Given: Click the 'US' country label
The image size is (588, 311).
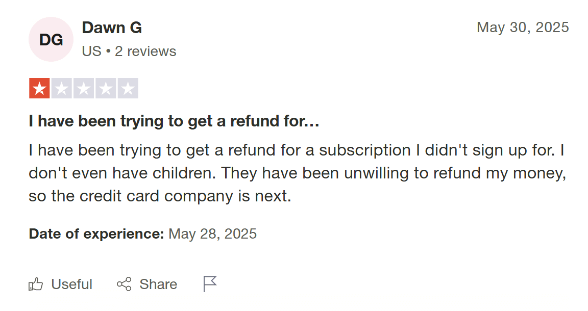Looking at the screenshot, I should tap(92, 51).
